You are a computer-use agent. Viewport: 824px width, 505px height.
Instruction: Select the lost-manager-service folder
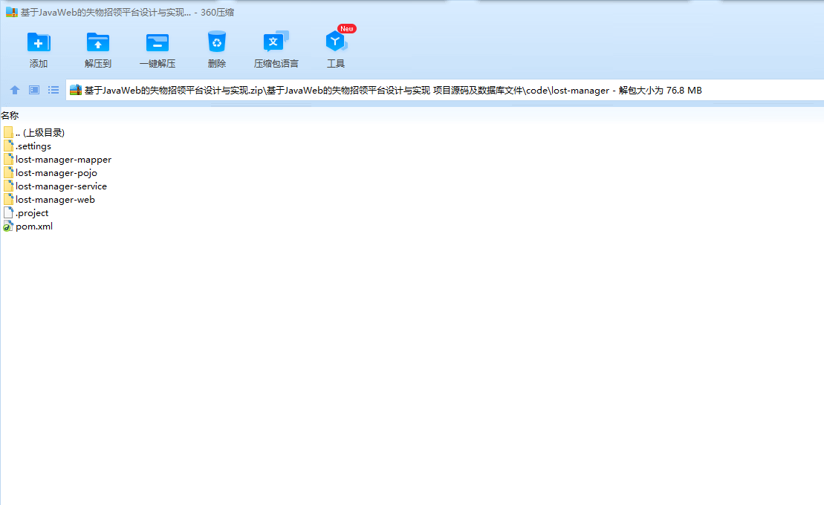tap(55, 186)
